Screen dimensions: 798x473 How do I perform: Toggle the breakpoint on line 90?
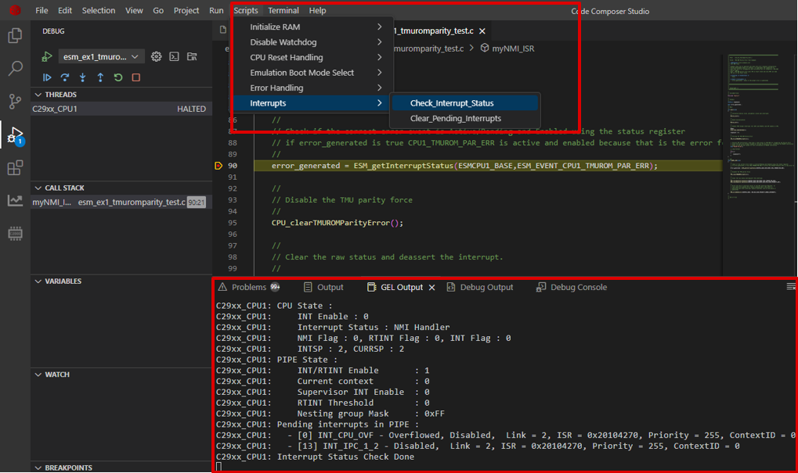coord(218,166)
